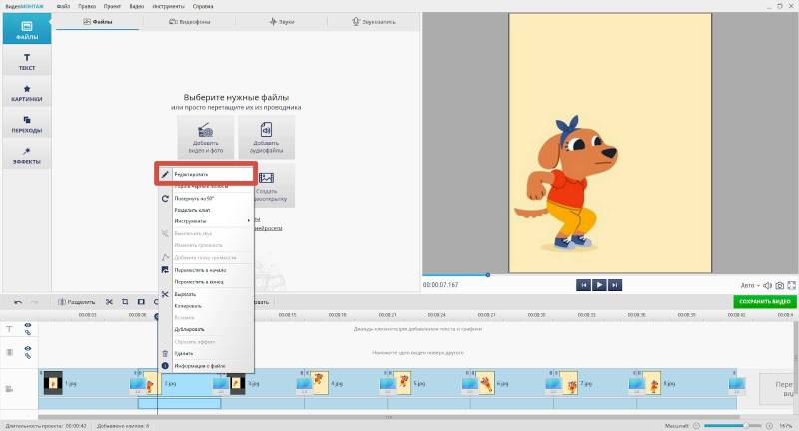Click the add video and photo button

[206, 137]
